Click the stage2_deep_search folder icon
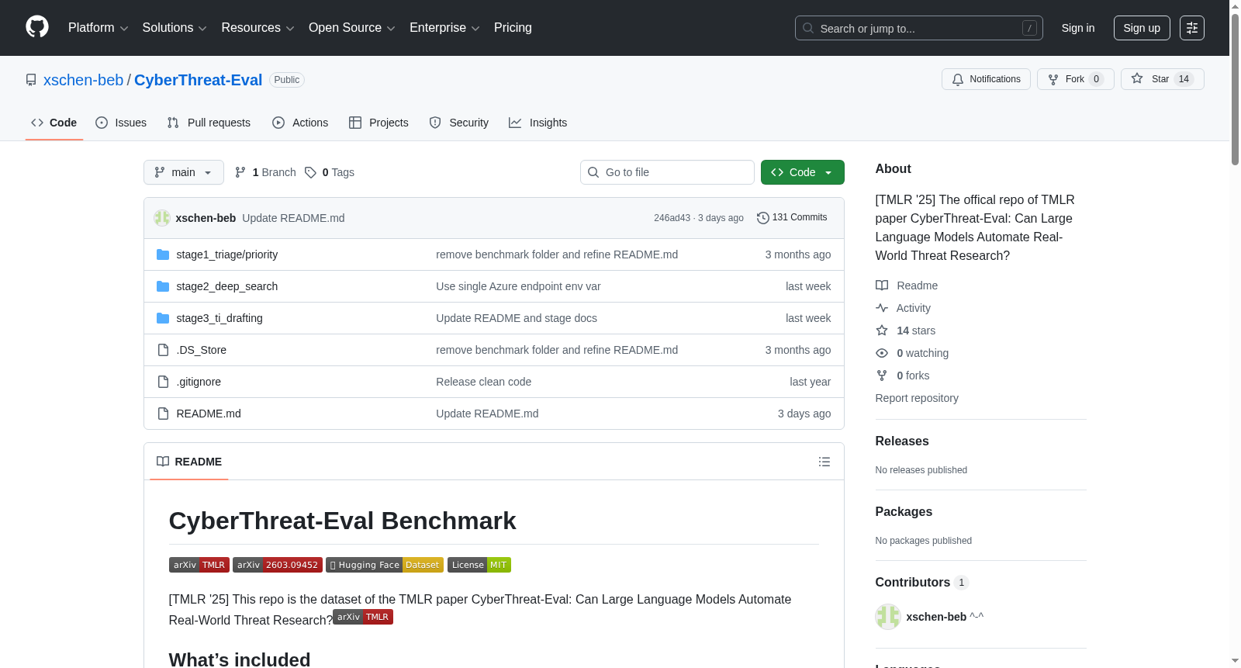Image resolution: width=1241 pixels, height=668 pixels. click(x=163, y=286)
